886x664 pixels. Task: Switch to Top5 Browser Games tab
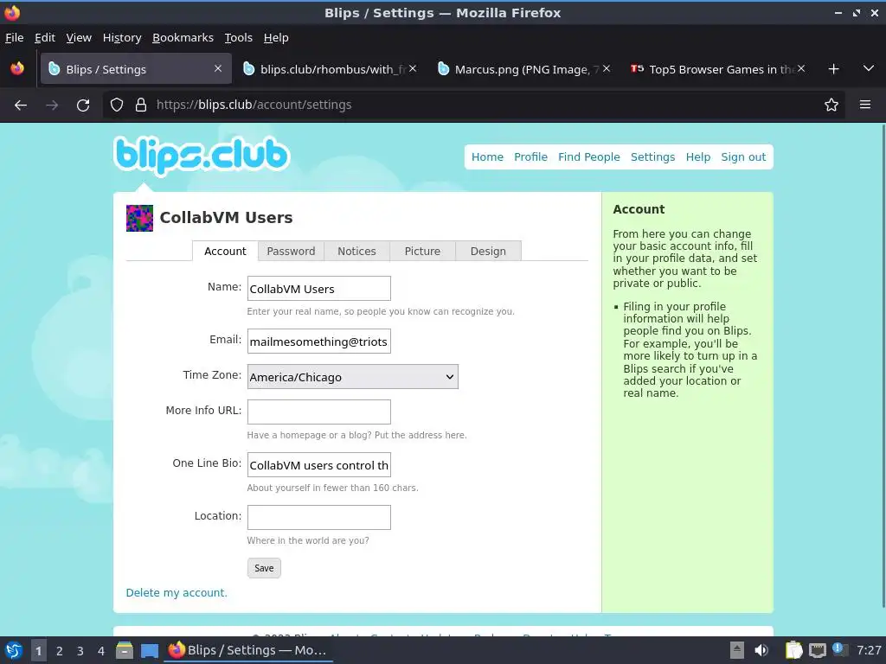(718, 69)
